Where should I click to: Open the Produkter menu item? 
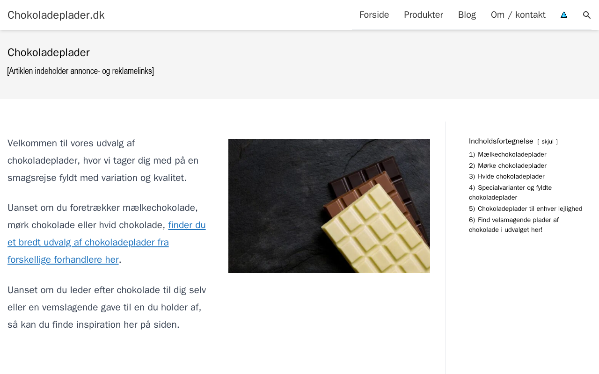pyautogui.click(x=424, y=15)
